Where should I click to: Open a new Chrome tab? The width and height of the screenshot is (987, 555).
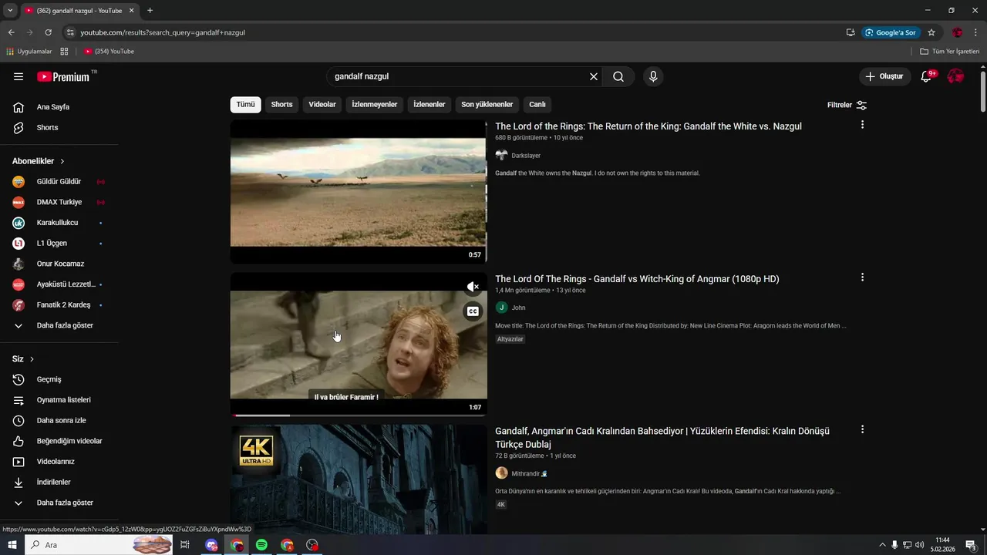pyautogui.click(x=150, y=10)
